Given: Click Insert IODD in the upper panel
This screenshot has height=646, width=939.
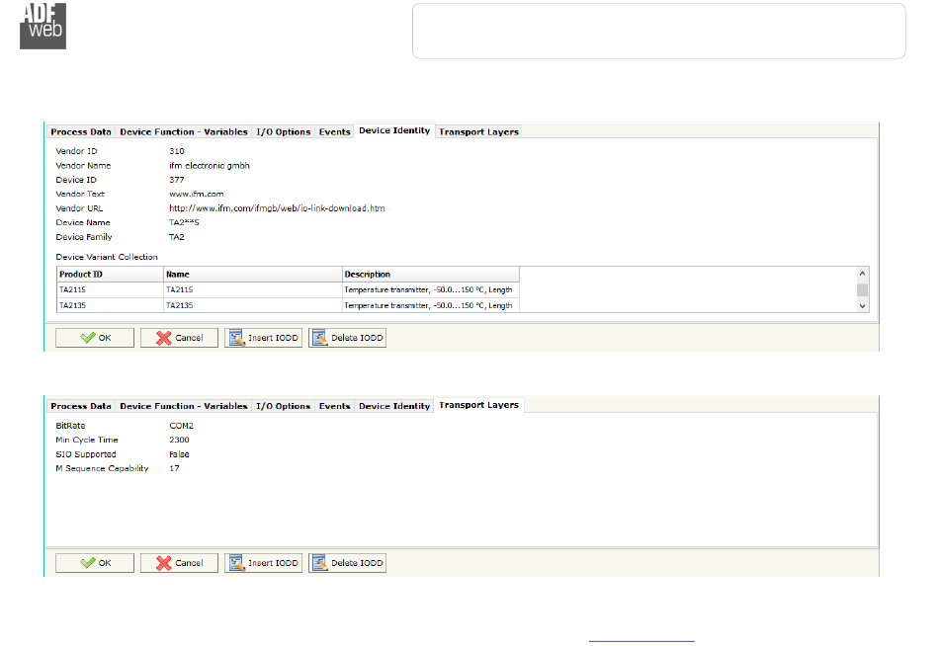Looking at the screenshot, I should 264,338.
